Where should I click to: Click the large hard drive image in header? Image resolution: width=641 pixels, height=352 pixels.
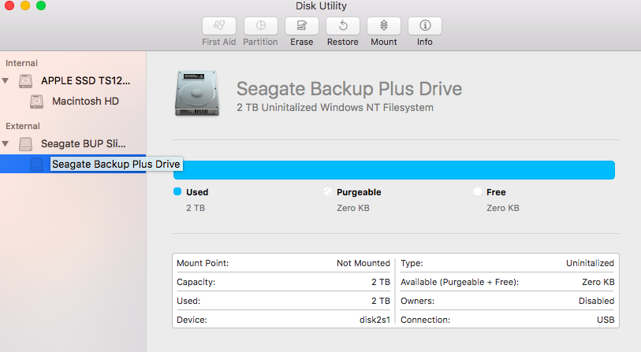(197, 93)
